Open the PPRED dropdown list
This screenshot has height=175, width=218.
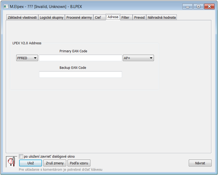(x=27, y=58)
